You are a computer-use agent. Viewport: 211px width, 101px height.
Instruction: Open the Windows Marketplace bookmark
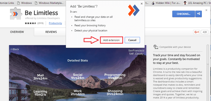click(x=49, y=3)
